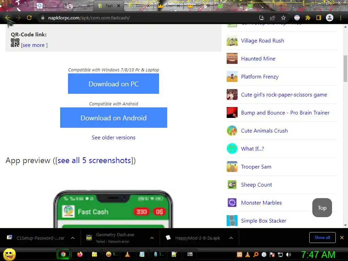This screenshot has height=261, width=348.
Task: Switch to the Fast browser tab
Action: (109, 6)
